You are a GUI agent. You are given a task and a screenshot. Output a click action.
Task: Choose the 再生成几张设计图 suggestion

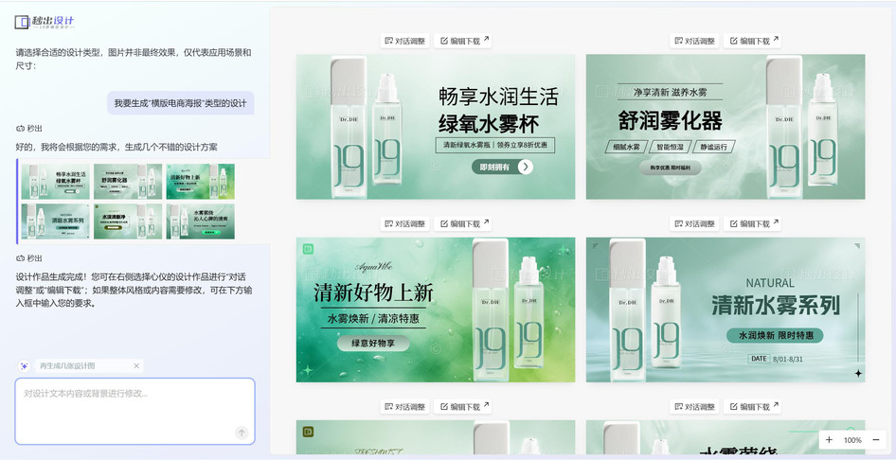click(x=67, y=366)
